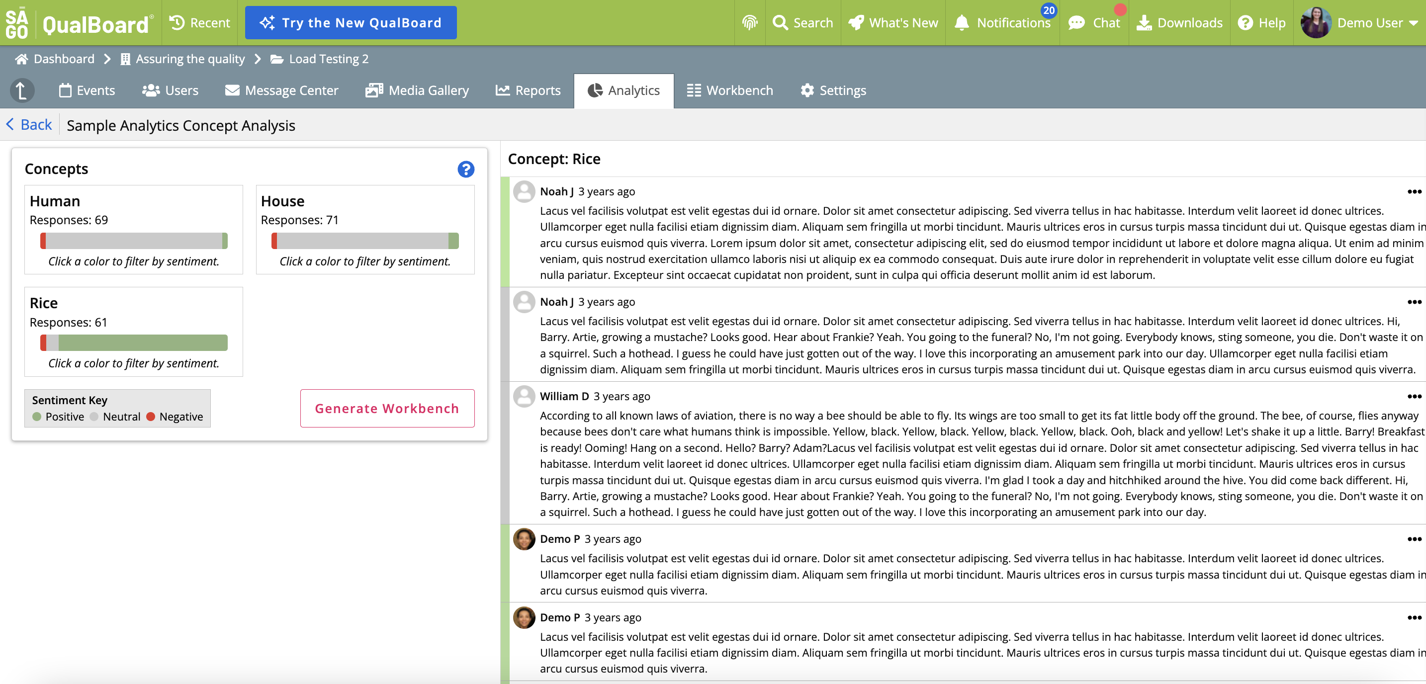1426x684 pixels.
Task: Open the Chat speech-bubble icon
Action: pyautogui.click(x=1075, y=23)
